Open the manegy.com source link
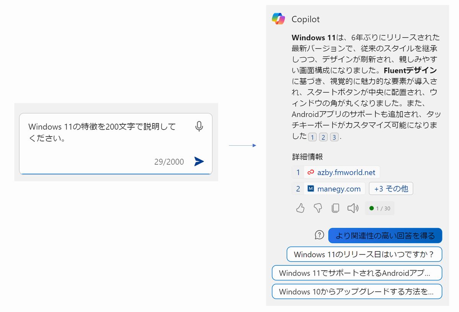 click(x=329, y=189)
